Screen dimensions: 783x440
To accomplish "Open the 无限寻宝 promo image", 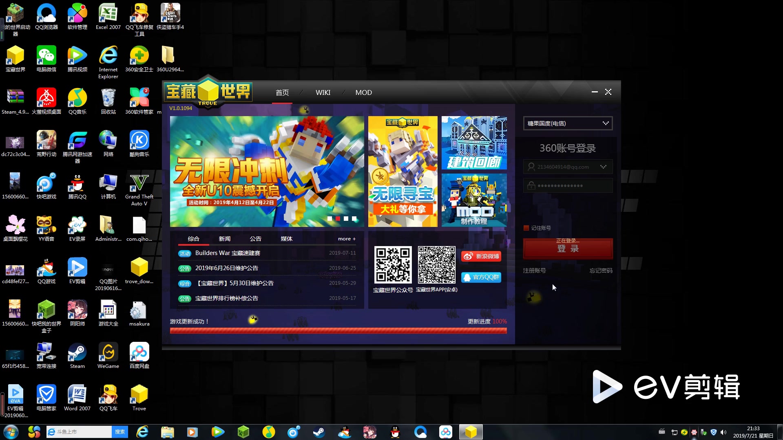I will [403, 172].
